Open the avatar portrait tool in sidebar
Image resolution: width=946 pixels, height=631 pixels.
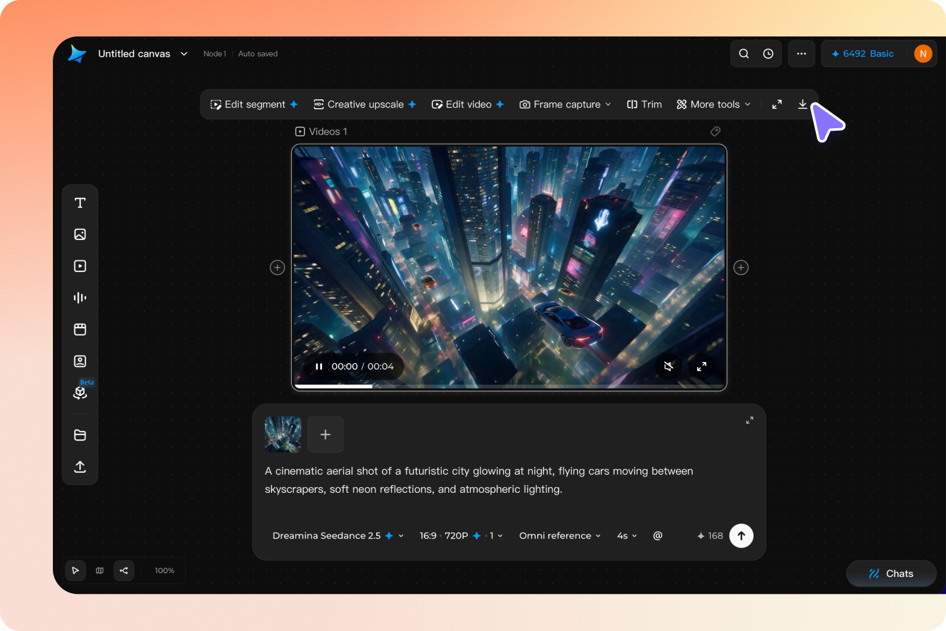80,361
